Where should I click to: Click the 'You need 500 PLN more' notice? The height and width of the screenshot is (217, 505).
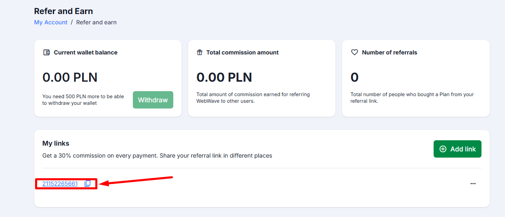click(83, 99)
